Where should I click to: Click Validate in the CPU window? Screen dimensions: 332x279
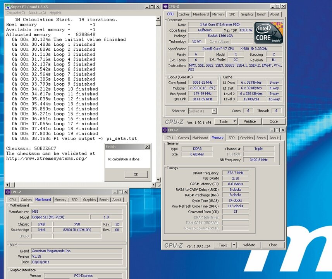(250, 121)
